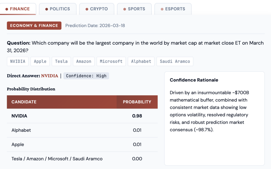Go to the Sports tab
This screenshot has width=271, height=169.
coord(134,9)
